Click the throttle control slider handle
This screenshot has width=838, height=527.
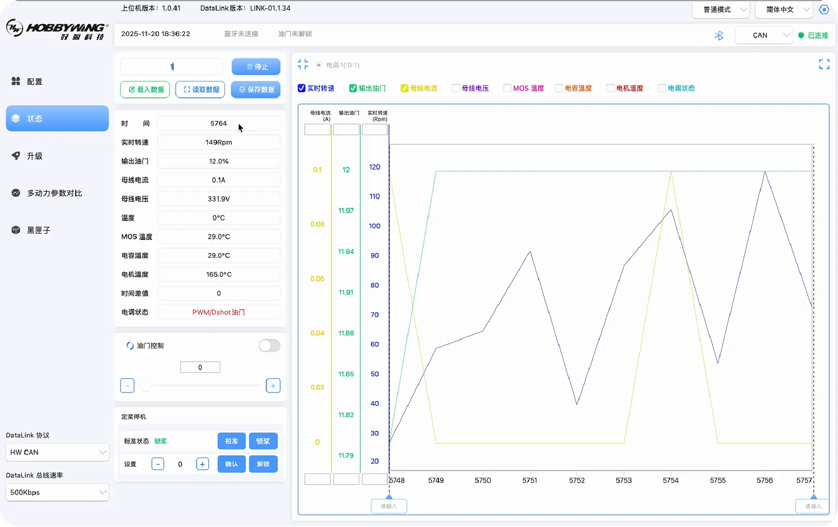click(146, 386)
